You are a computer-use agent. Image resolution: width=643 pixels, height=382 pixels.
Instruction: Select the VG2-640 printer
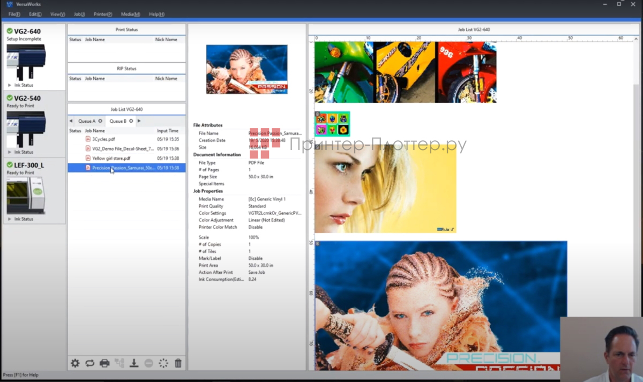tap(27, 32)
